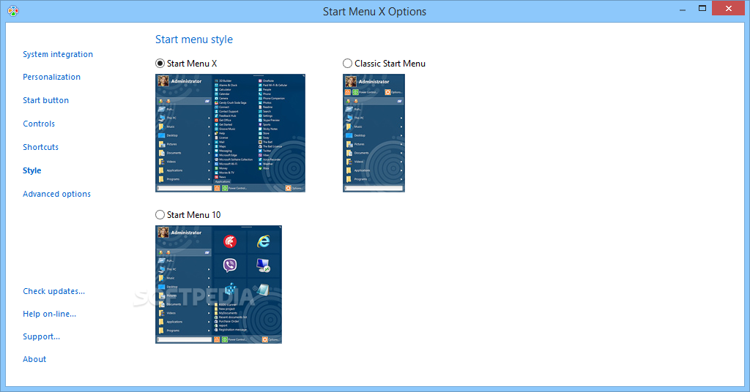Image resolution: width=750 pixels, height=392 pixels.
Task: Switch to the Controls section
Action: pos(39,124)
